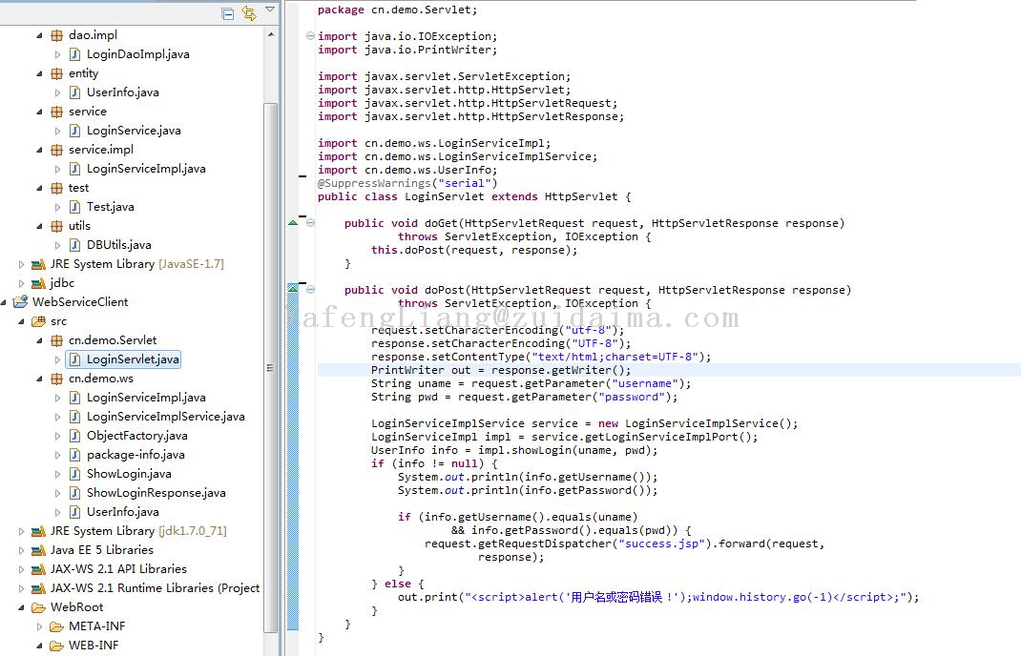
Task: Collapse the WebServiceClient project
Action: pyautogui.click(x=4, y=302)
